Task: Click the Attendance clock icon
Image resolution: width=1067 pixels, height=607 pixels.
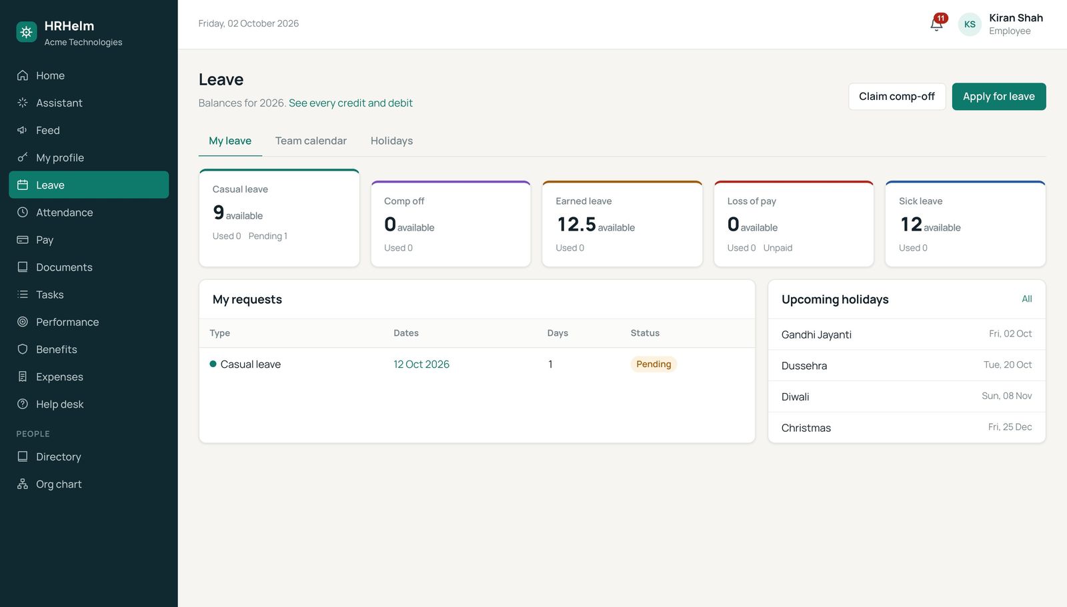Action: (23, 212)
